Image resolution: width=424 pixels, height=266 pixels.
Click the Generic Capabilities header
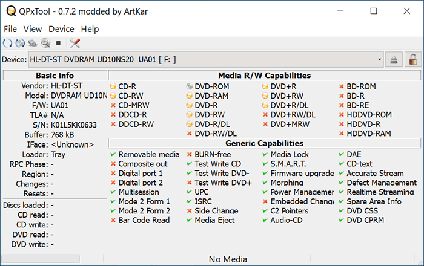pos(264,143)
